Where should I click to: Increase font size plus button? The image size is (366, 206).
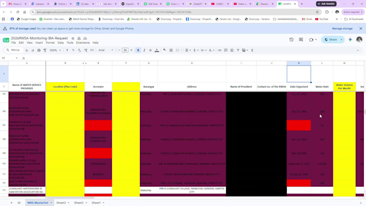[x=131, y=50]
